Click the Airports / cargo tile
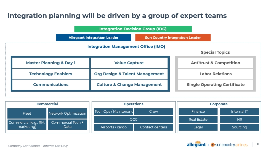 click(x=113, y=127)
